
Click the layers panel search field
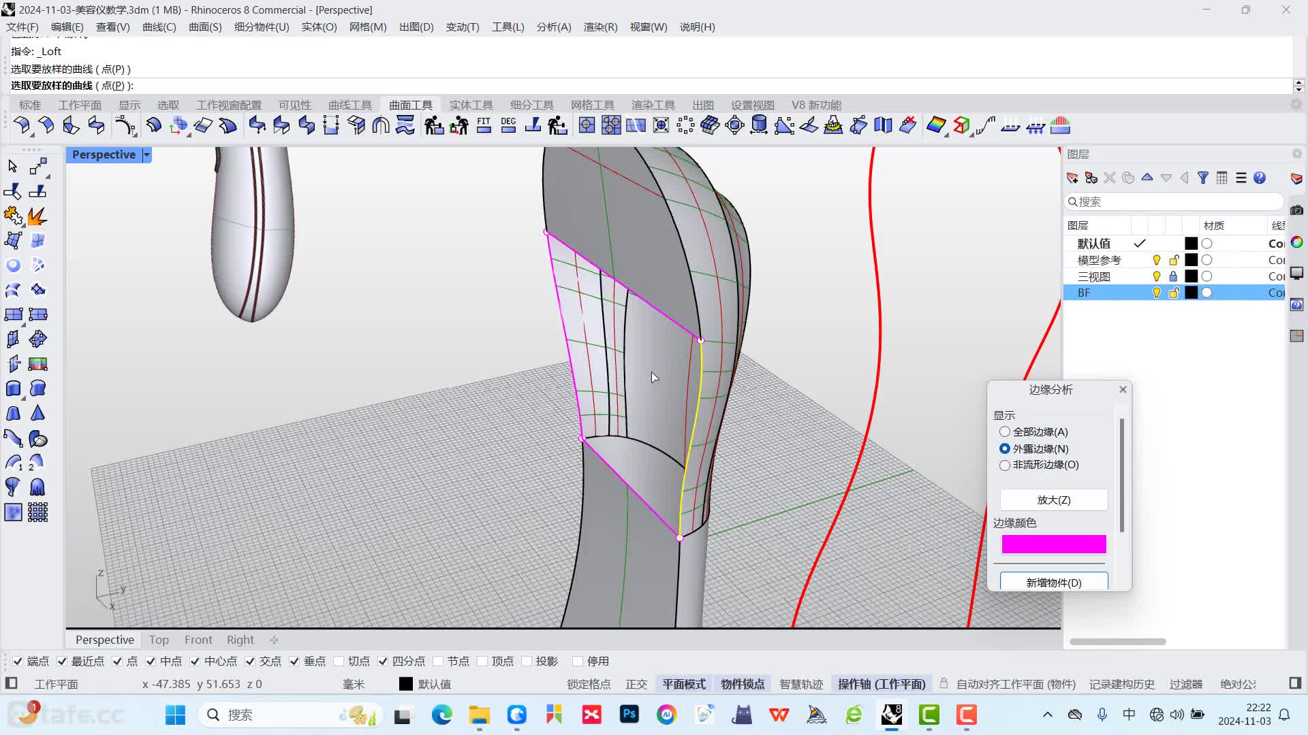tap(1174, 201)
